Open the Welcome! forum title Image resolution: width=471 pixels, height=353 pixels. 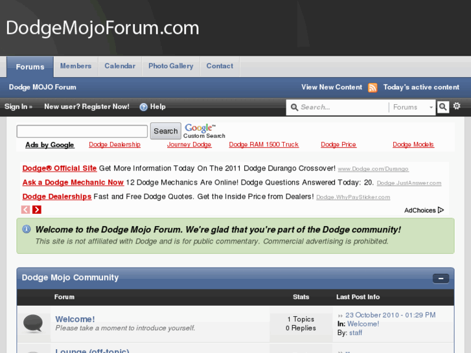75,319
